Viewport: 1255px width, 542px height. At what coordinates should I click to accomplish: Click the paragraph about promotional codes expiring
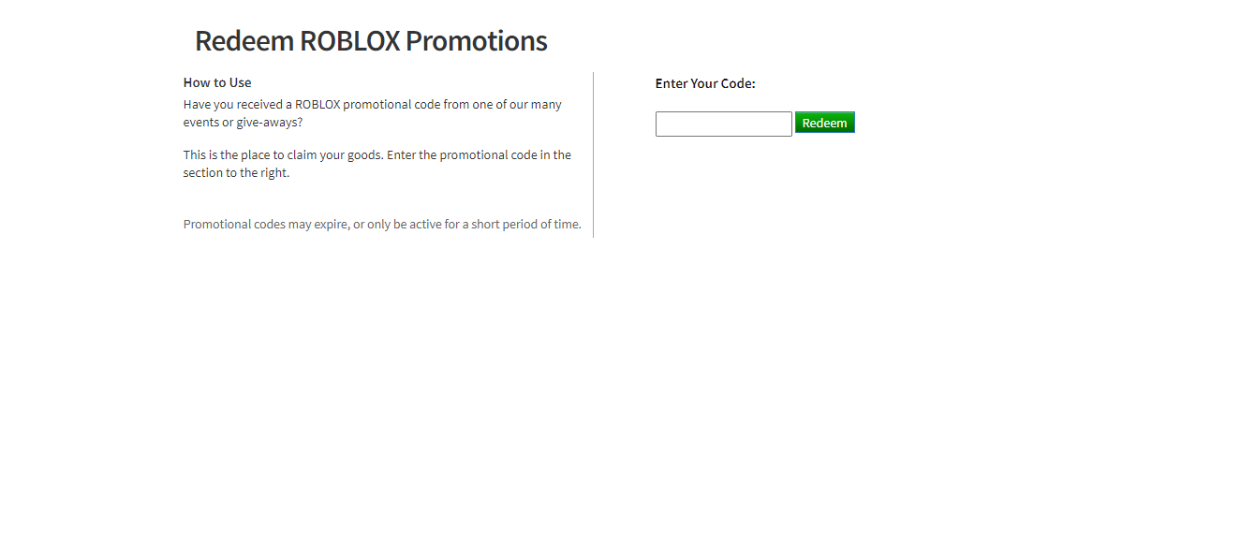tap(382, 224)
